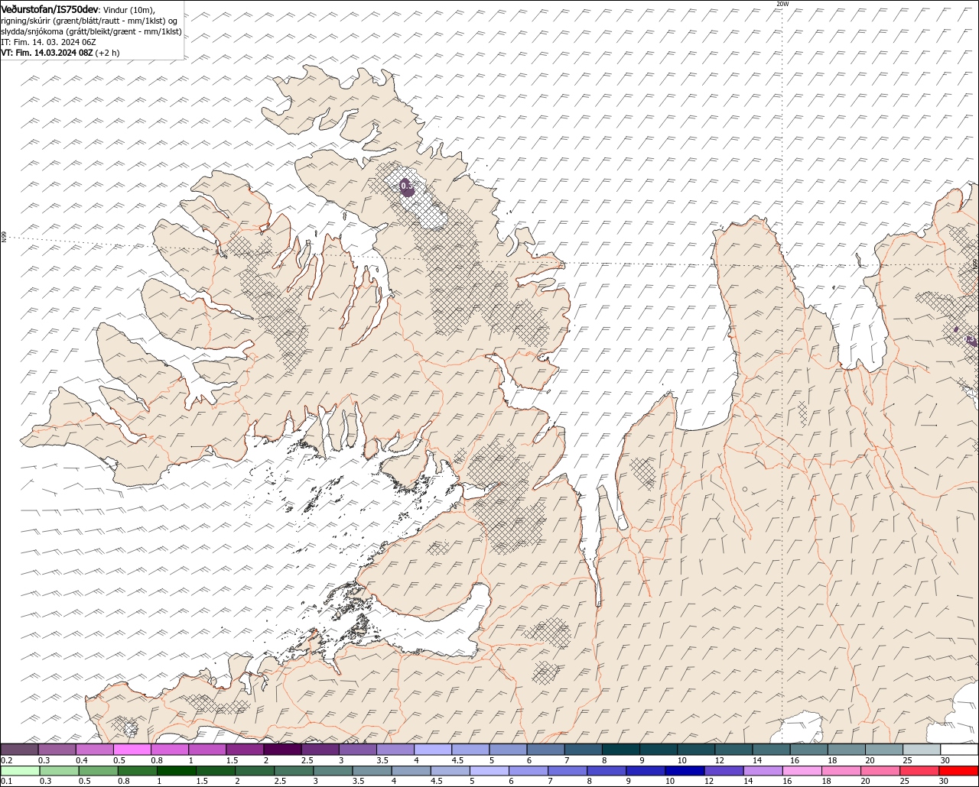Select the coral red 25 swatch in the lower legend row
The image size is (979, 787).
tap(920, 771)
